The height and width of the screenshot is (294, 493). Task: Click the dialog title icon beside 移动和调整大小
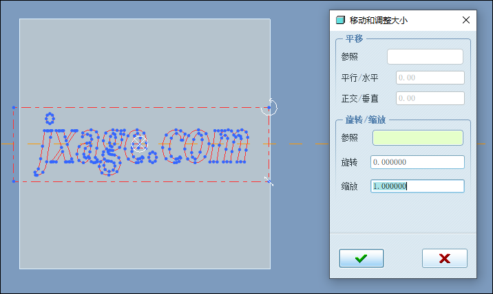click(340, 20)
